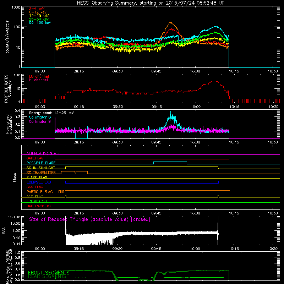284x284 pixels.
Task: Click the Normalized modulation axis label
Action: click(9, 124)
